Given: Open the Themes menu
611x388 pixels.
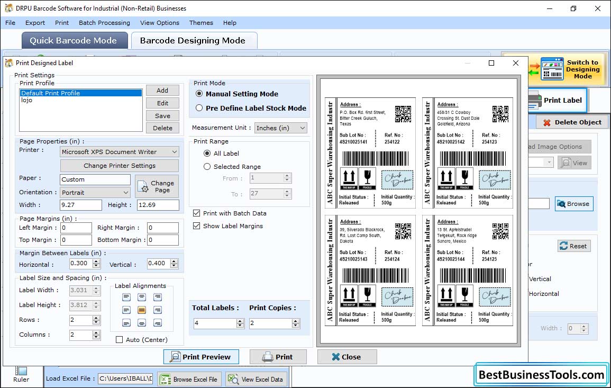Looking at the screenshot, I should pyautogui.click(x=201, y=23).
